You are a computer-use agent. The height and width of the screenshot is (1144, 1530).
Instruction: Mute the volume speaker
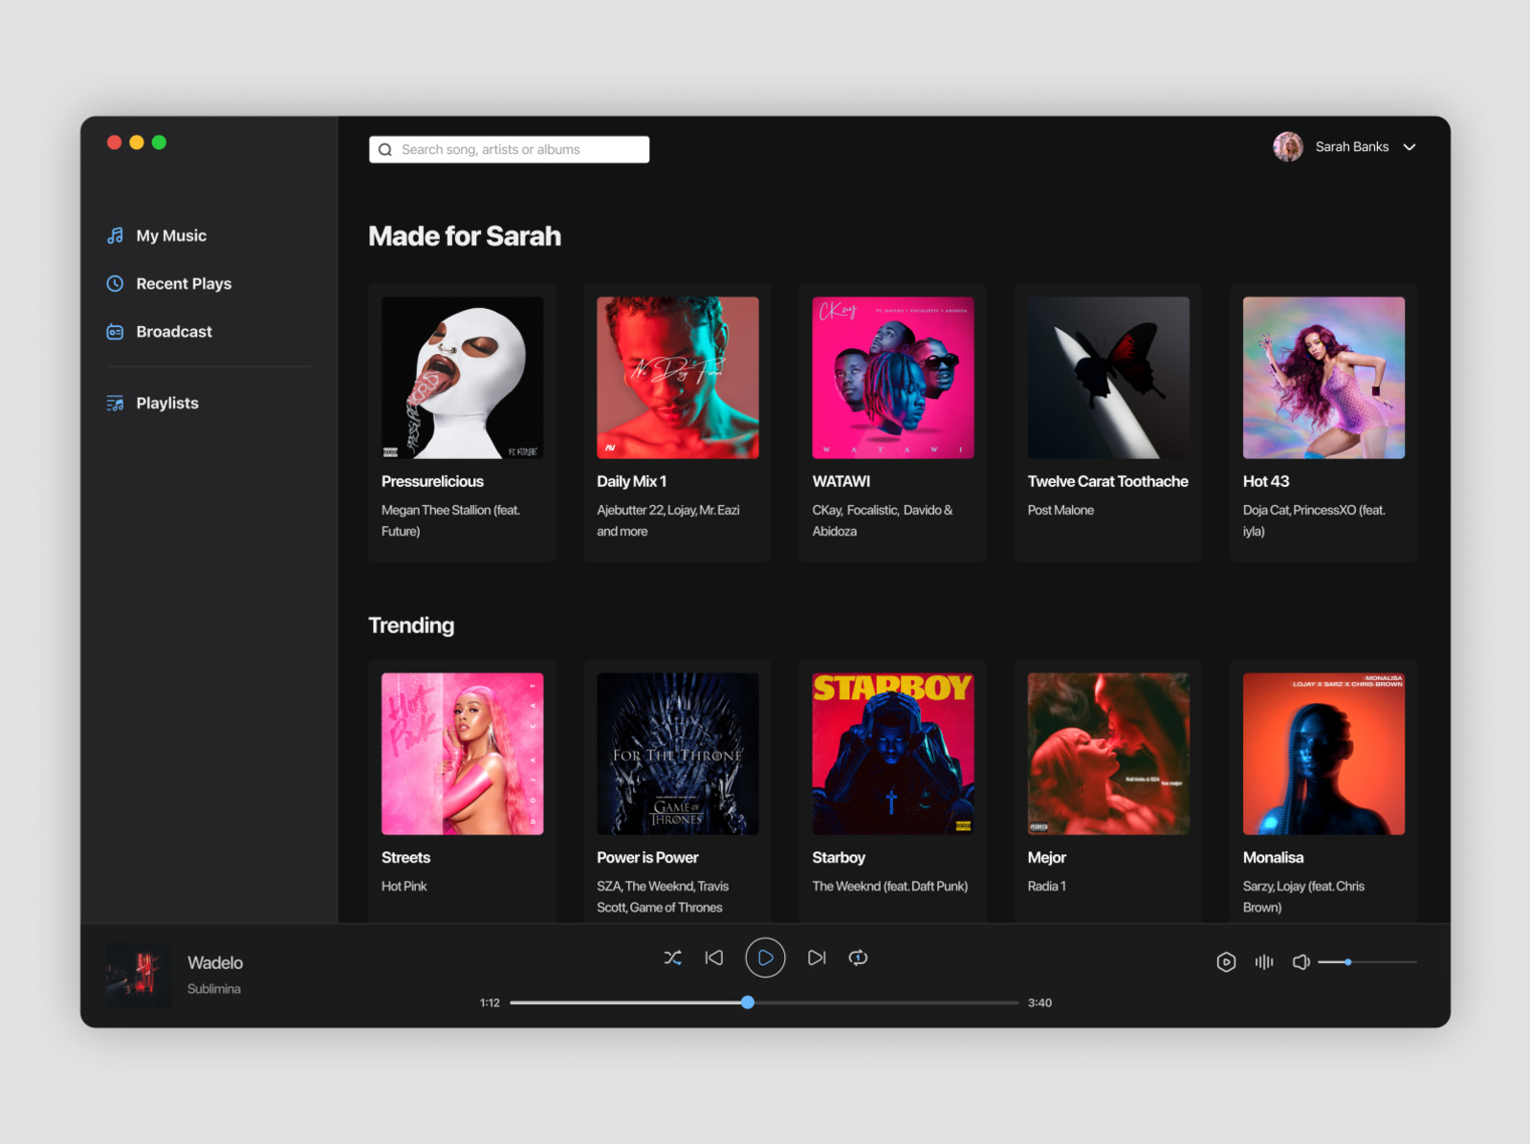coord(1300,962)
